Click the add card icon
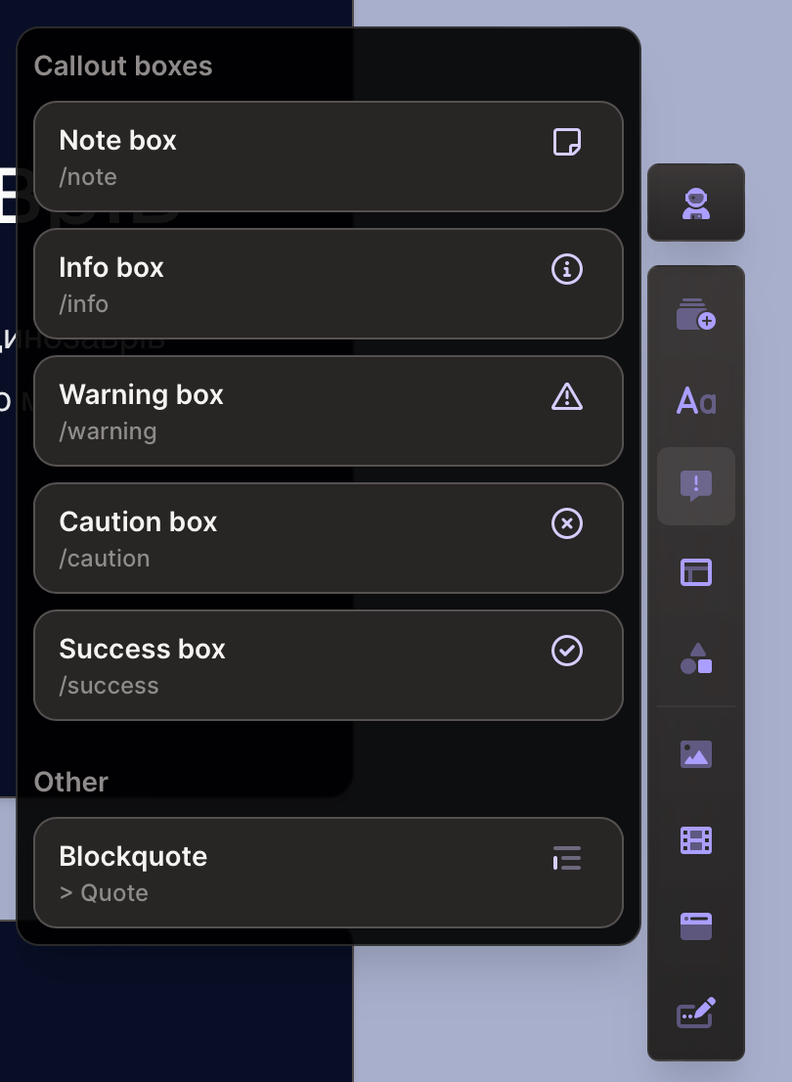This screenshot has width=792, height=1082. 695,315
